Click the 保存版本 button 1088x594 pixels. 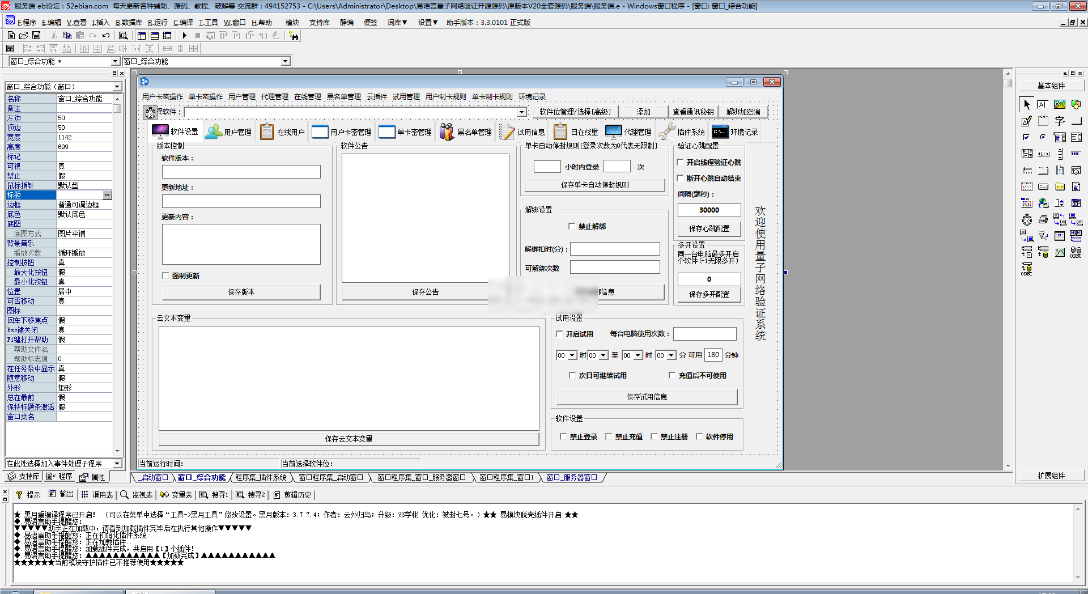(241, 292)
